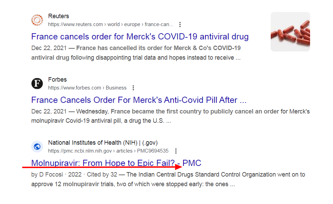This screenshot has height=204, width=333.
Task: Click the Reuters favicon logo
Action: [x=37, y=20]
